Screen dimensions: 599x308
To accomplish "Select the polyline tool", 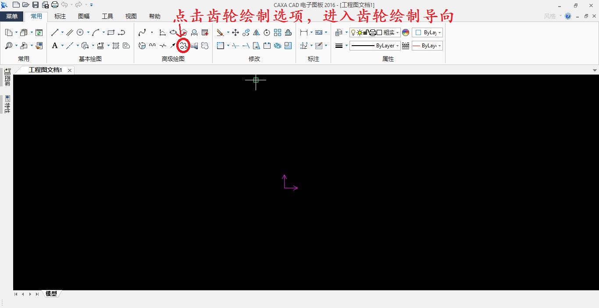I will point(122,32).
